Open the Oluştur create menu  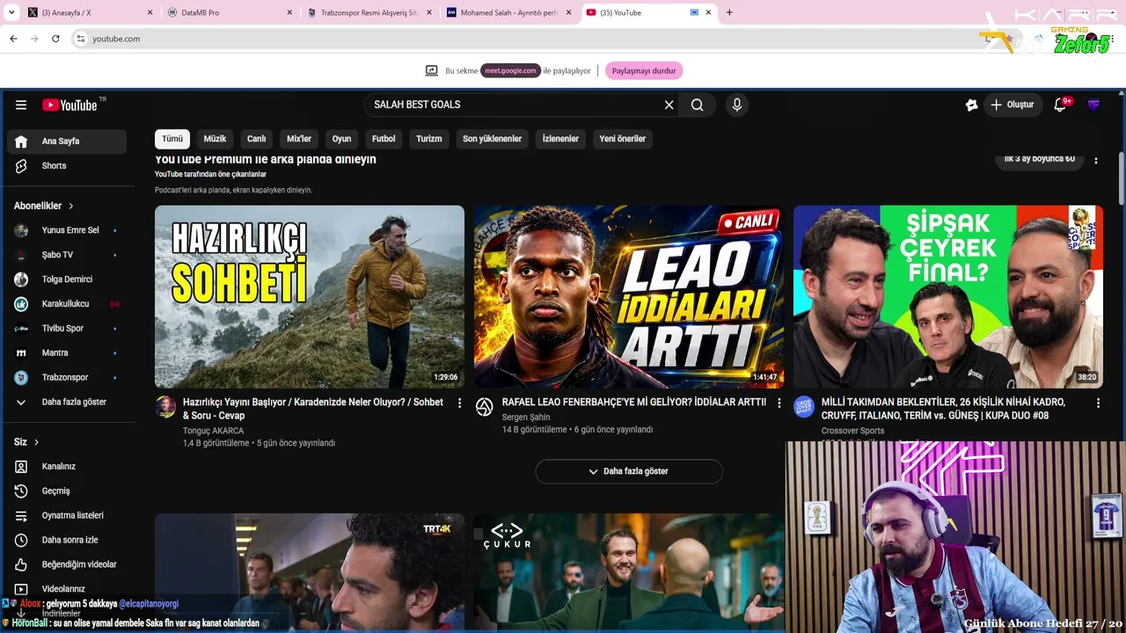(1013, 105)
